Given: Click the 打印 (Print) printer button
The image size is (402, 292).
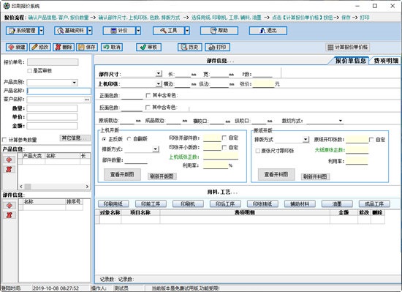Looking at the screenshot, I should coord(217,48).
